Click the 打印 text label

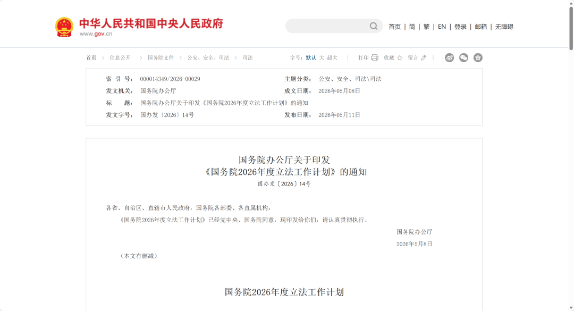pos(364,58)
